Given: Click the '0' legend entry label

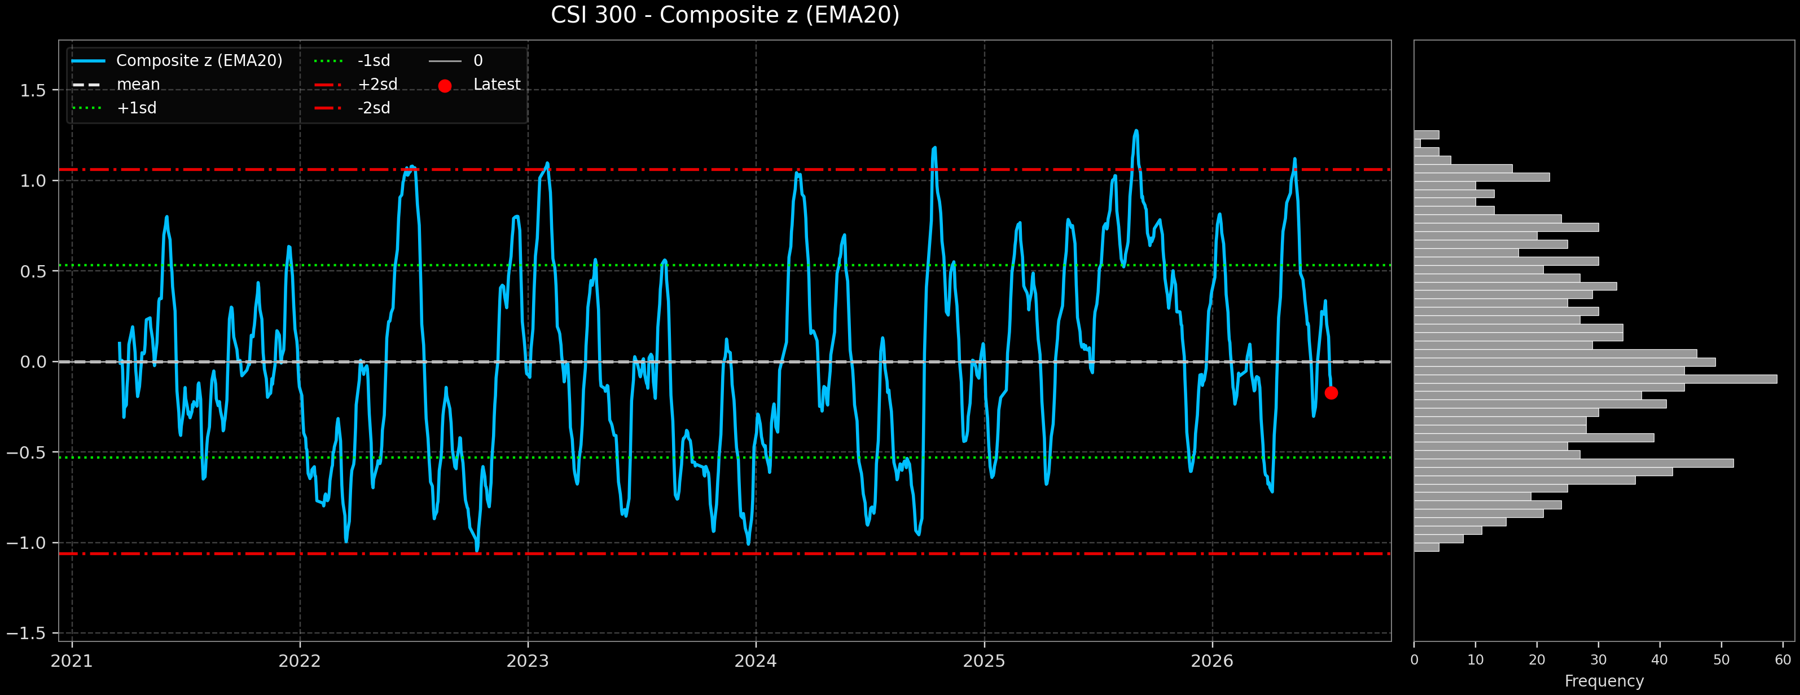Looking at the screenshot, I should click(x=478, y=61).
